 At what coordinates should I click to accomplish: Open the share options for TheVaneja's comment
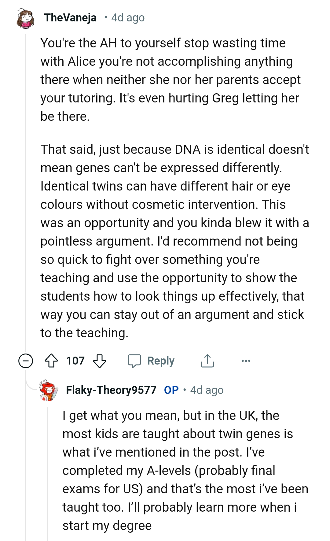(207, 361)
